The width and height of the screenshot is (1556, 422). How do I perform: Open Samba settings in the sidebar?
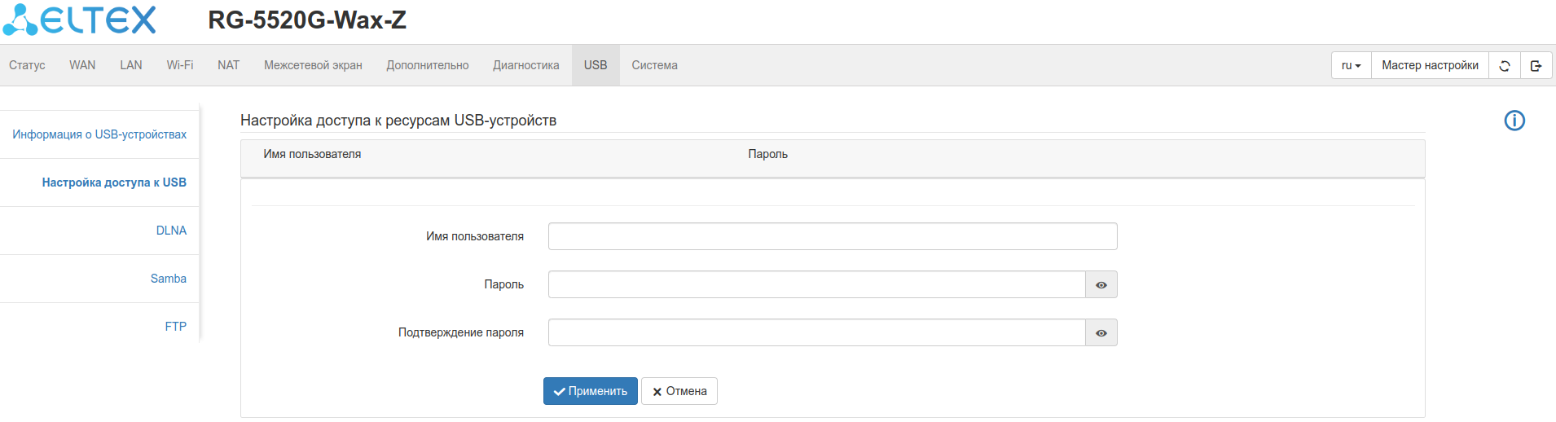coord(169,279)
